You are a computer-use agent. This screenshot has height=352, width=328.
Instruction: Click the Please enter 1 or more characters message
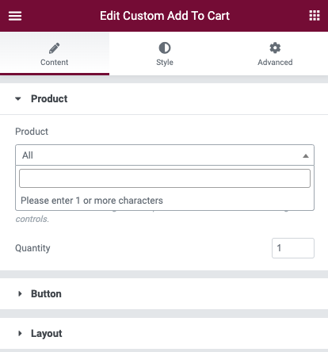pyautogui.click(x=92, y=201)
